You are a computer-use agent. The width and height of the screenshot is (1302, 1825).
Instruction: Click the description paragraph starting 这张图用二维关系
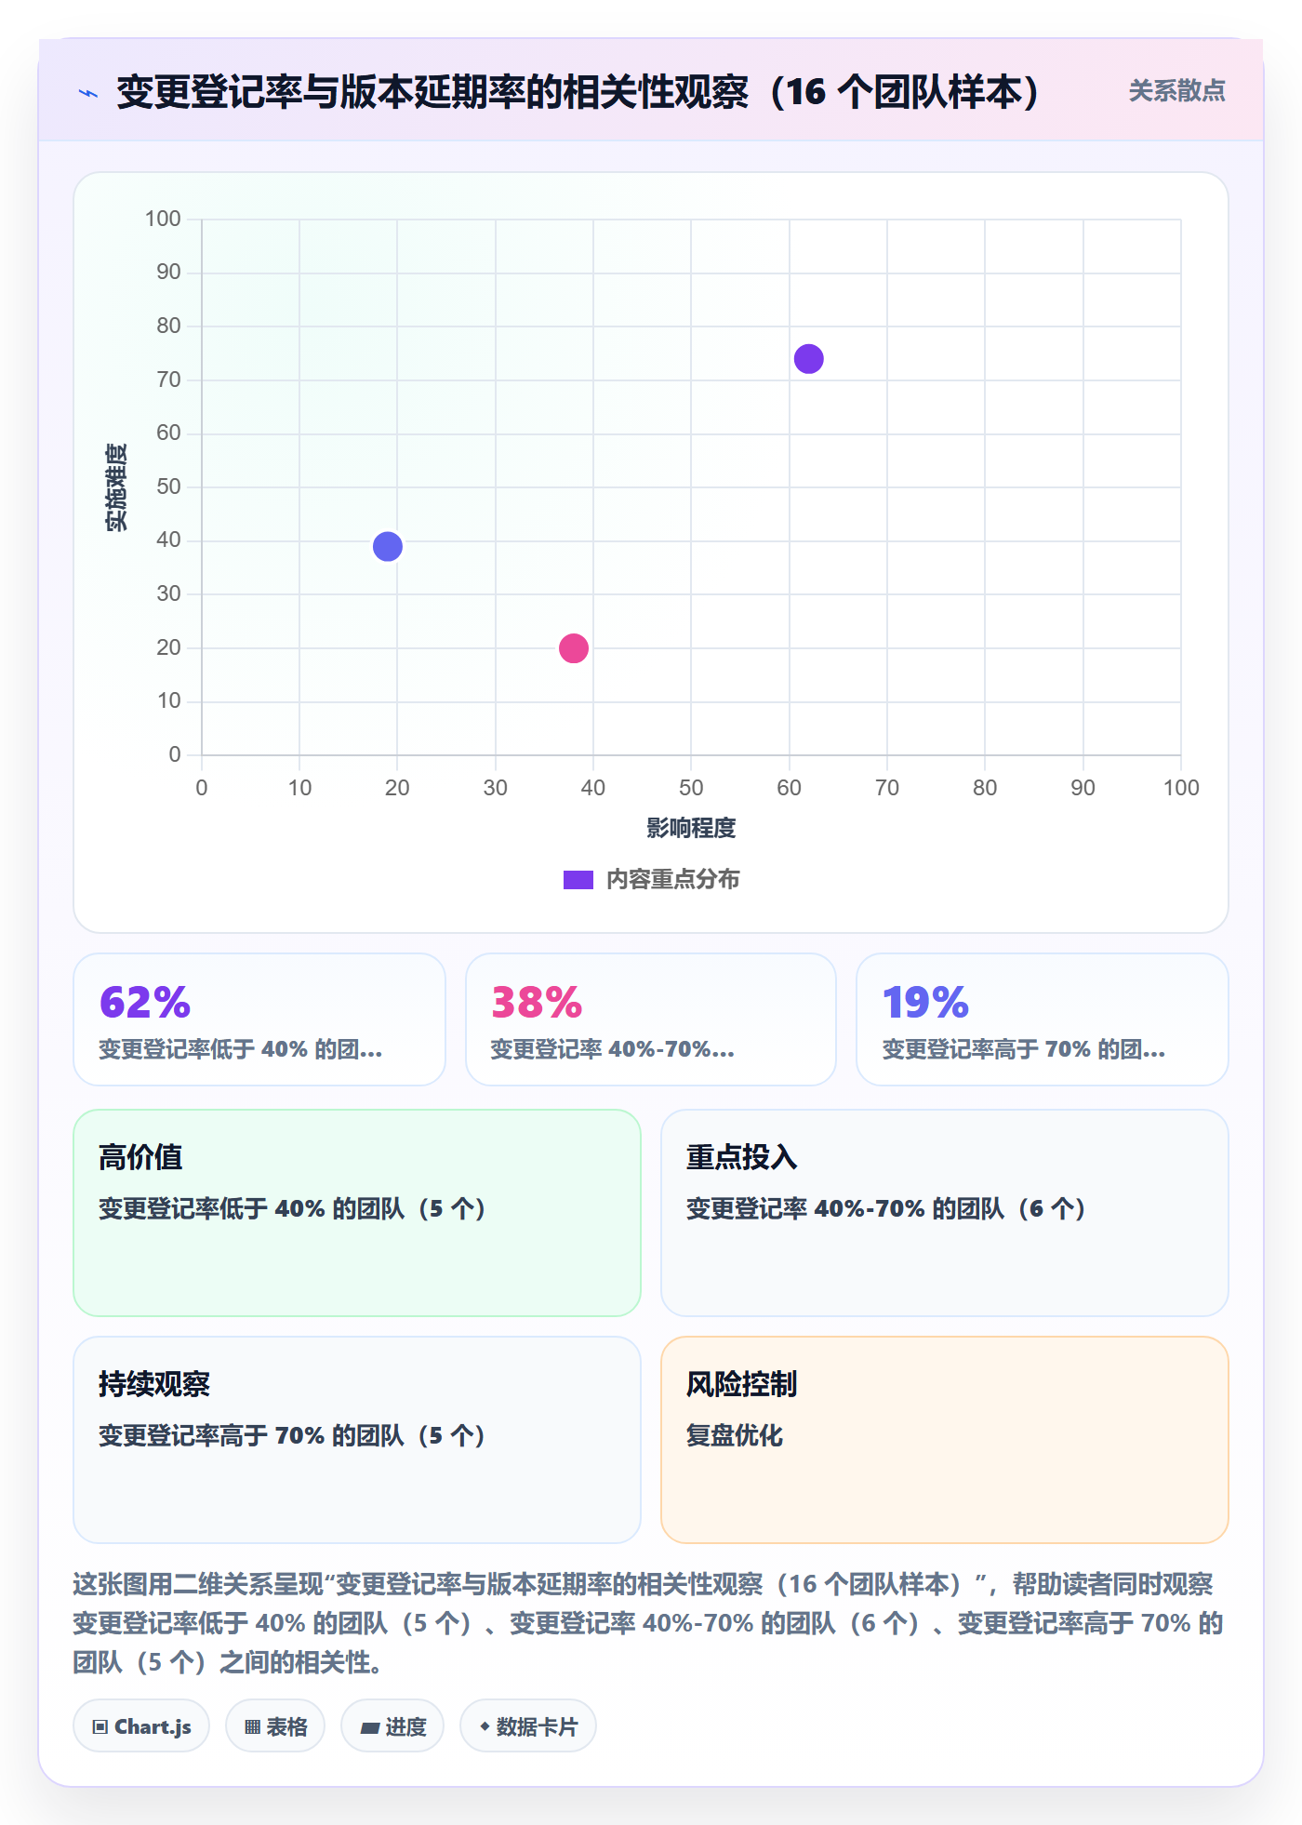[649, 1623]
